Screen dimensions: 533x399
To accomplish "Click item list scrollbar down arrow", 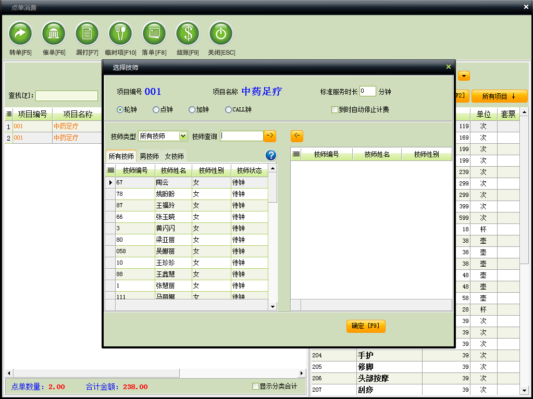I will (x=524, y=391).
